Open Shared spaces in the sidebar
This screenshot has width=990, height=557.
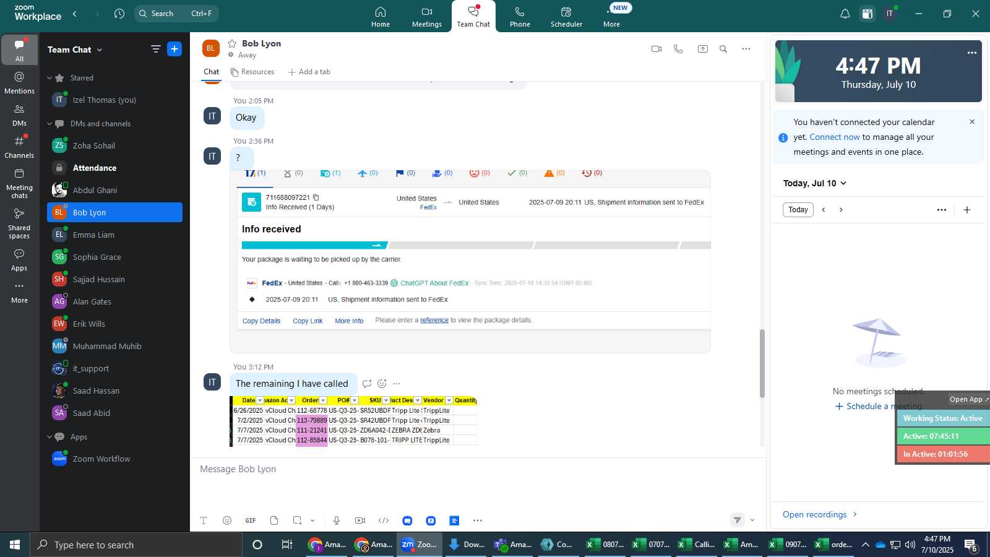click(x=19, y=223)
